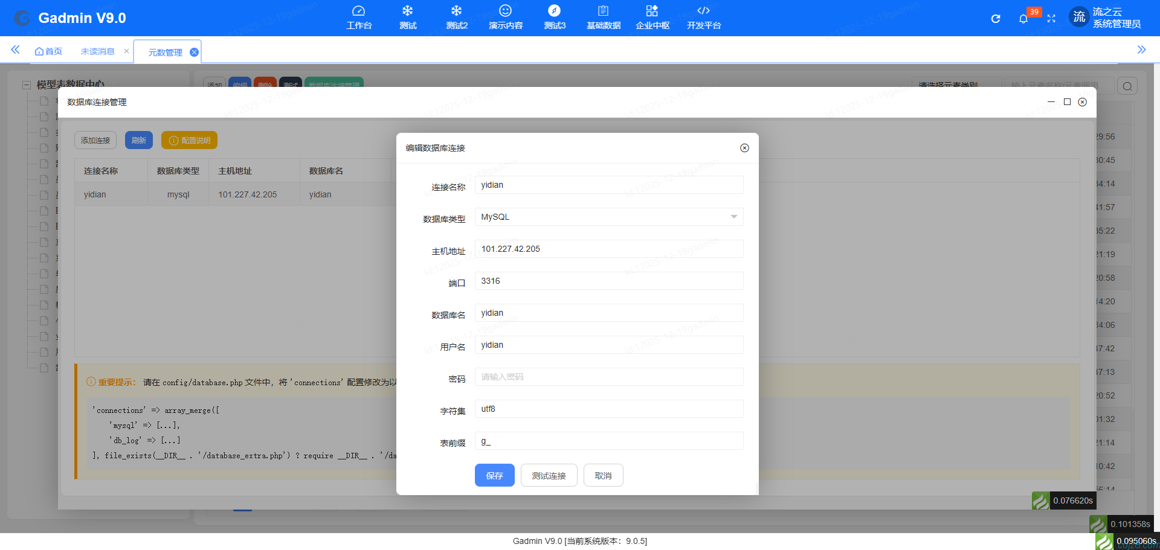This screenshot has width=1160, height=550.
Task: Click the left chevron to scroll tabs
Action: [14, 50]
